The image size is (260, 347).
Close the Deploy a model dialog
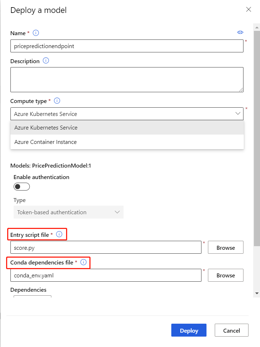[x=249, y=9]
